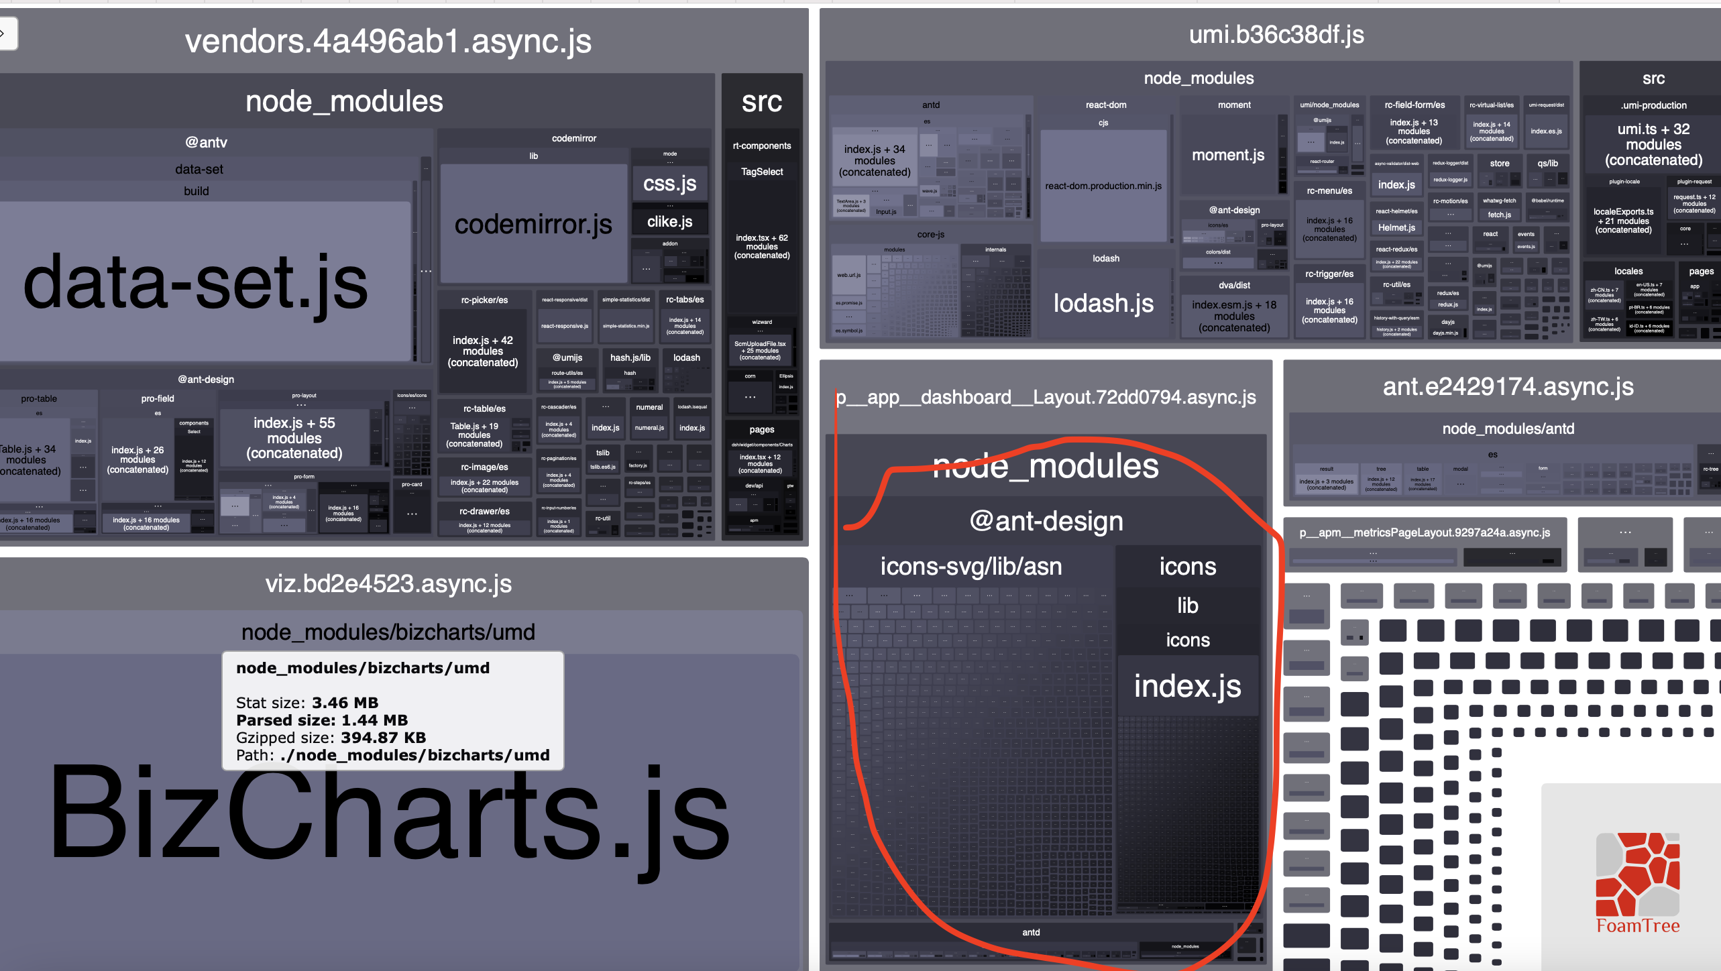Click index.js under @ant-design icons

(1187, 686)
